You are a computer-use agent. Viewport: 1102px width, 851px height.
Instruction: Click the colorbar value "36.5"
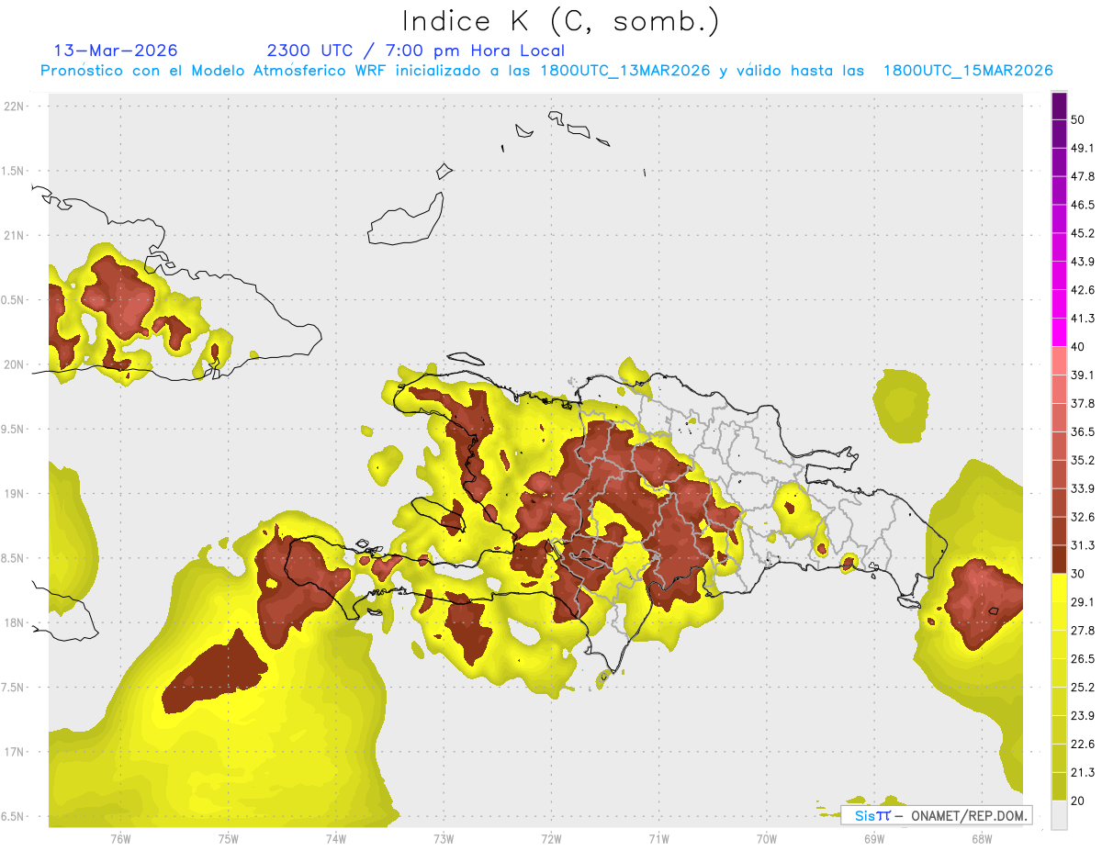(1083, 431)
